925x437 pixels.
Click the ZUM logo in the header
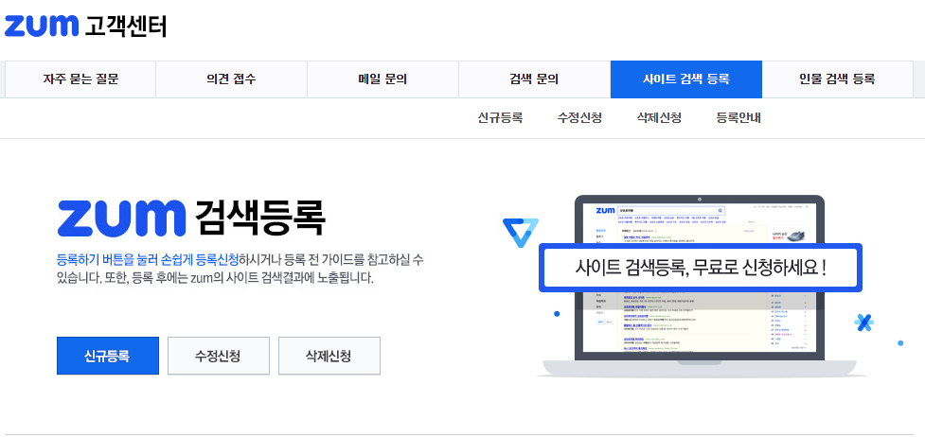click(x=42, y=26)
